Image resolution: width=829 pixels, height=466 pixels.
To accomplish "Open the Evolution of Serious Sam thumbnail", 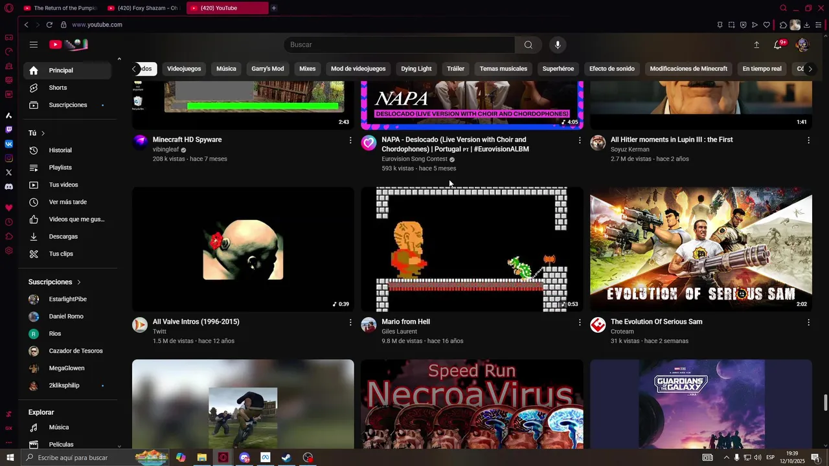I will tap(701, 250).
